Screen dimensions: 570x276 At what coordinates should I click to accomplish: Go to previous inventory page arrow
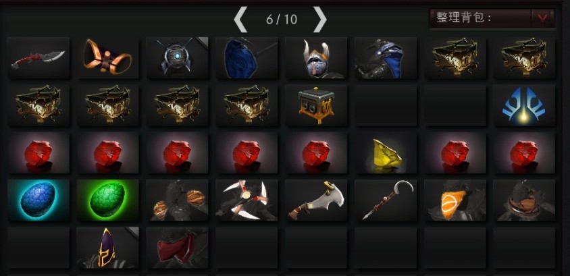(240, 20)
